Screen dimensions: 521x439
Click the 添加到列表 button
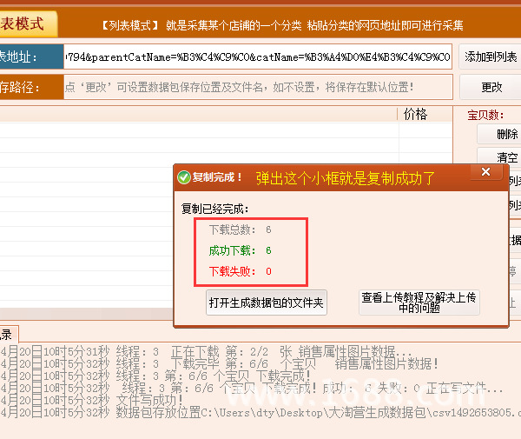490,57
